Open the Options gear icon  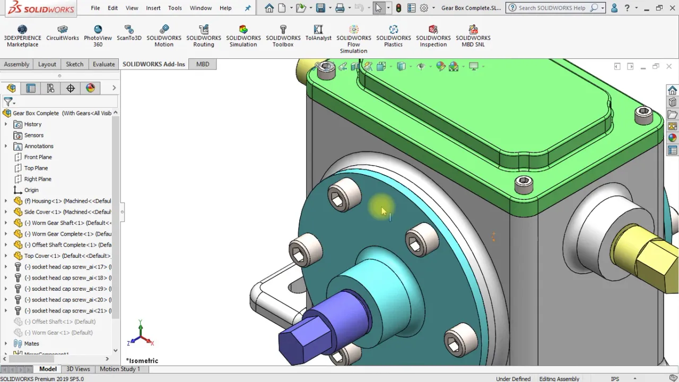click(424, 8)
